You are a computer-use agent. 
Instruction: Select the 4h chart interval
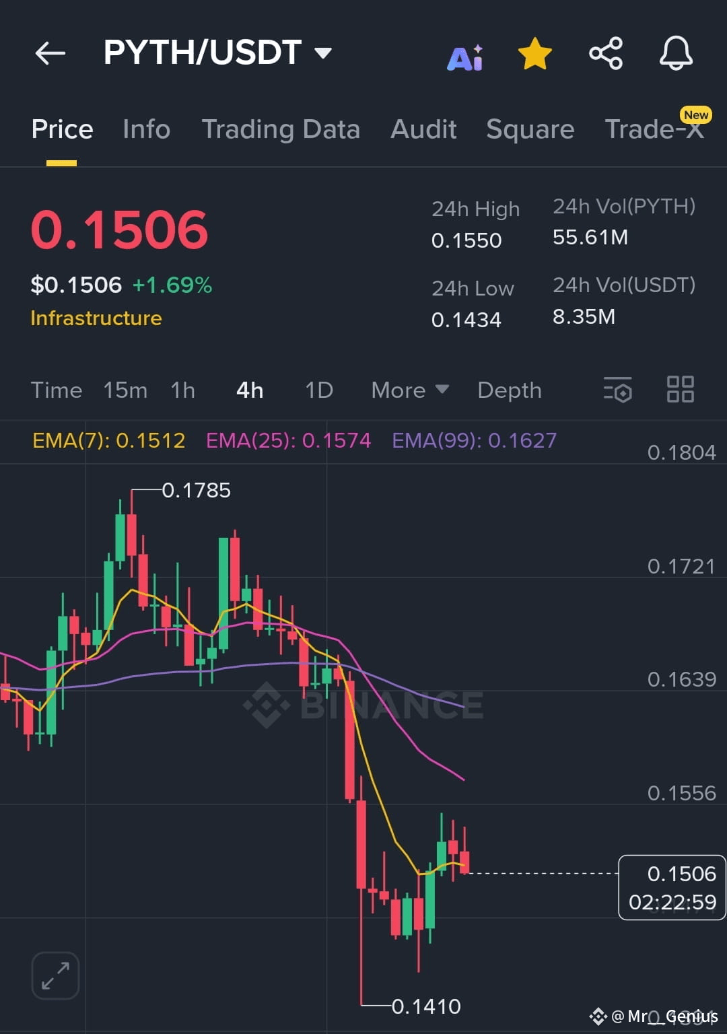(250, 390)
